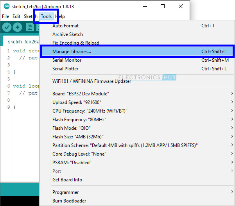Click the Arduino logo in title bar
The height and width of the screenshot is (206, 235).
click(6, 7)
